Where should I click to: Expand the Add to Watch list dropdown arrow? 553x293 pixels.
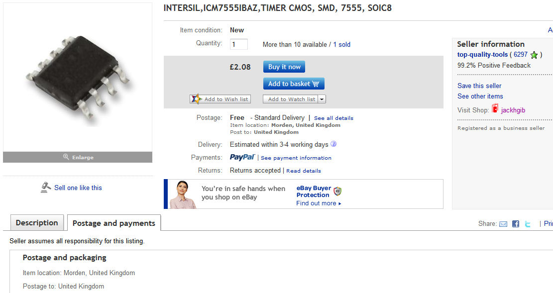point(322,99)
